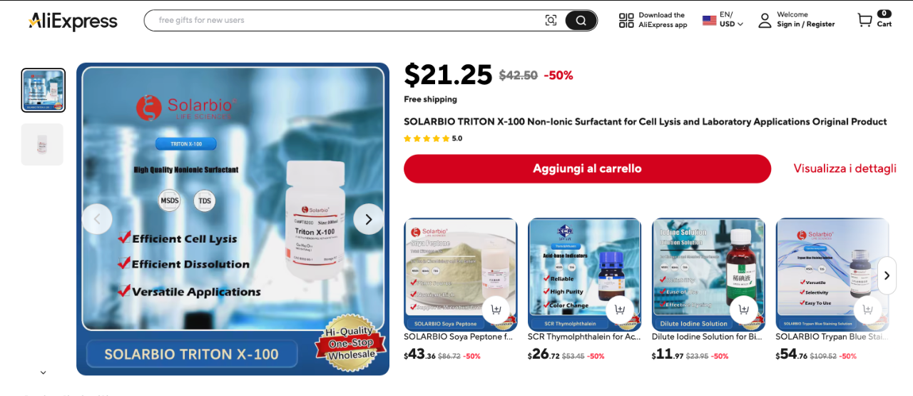Viewport: 913px width, 396px height.
Task: Click the magnifier search button
Action: (581, 21)
